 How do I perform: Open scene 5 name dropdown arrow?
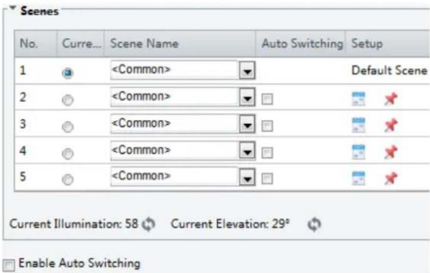(248, 177)
